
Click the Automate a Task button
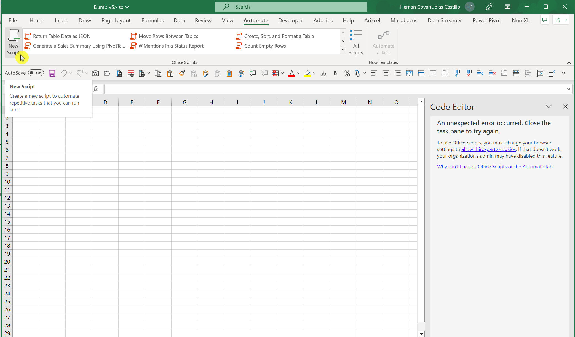coord(383,42)
